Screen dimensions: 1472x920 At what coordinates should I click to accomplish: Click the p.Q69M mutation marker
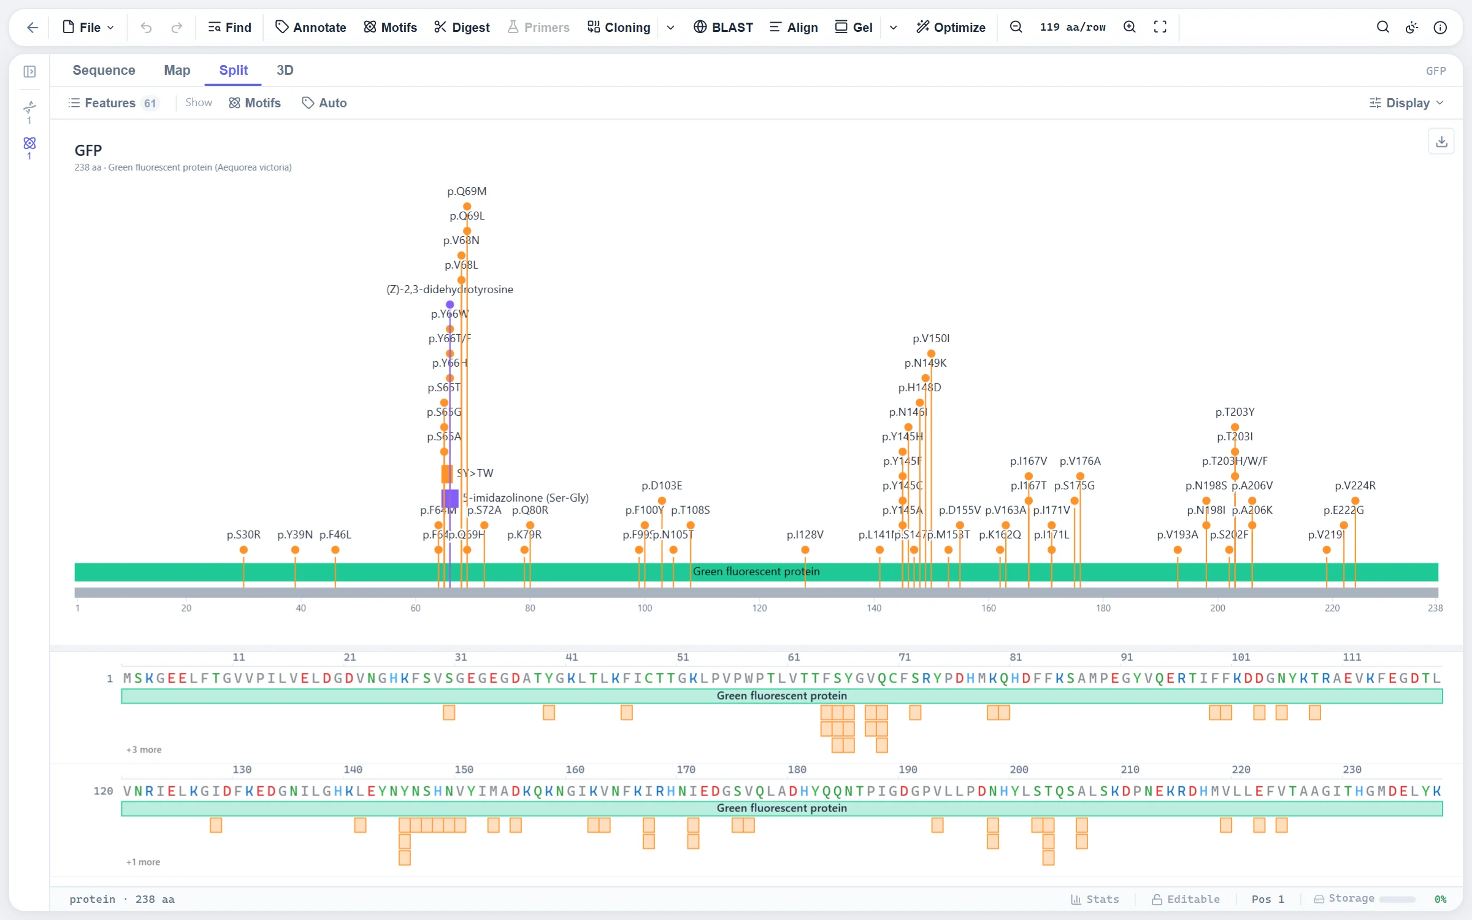point(467,207)
